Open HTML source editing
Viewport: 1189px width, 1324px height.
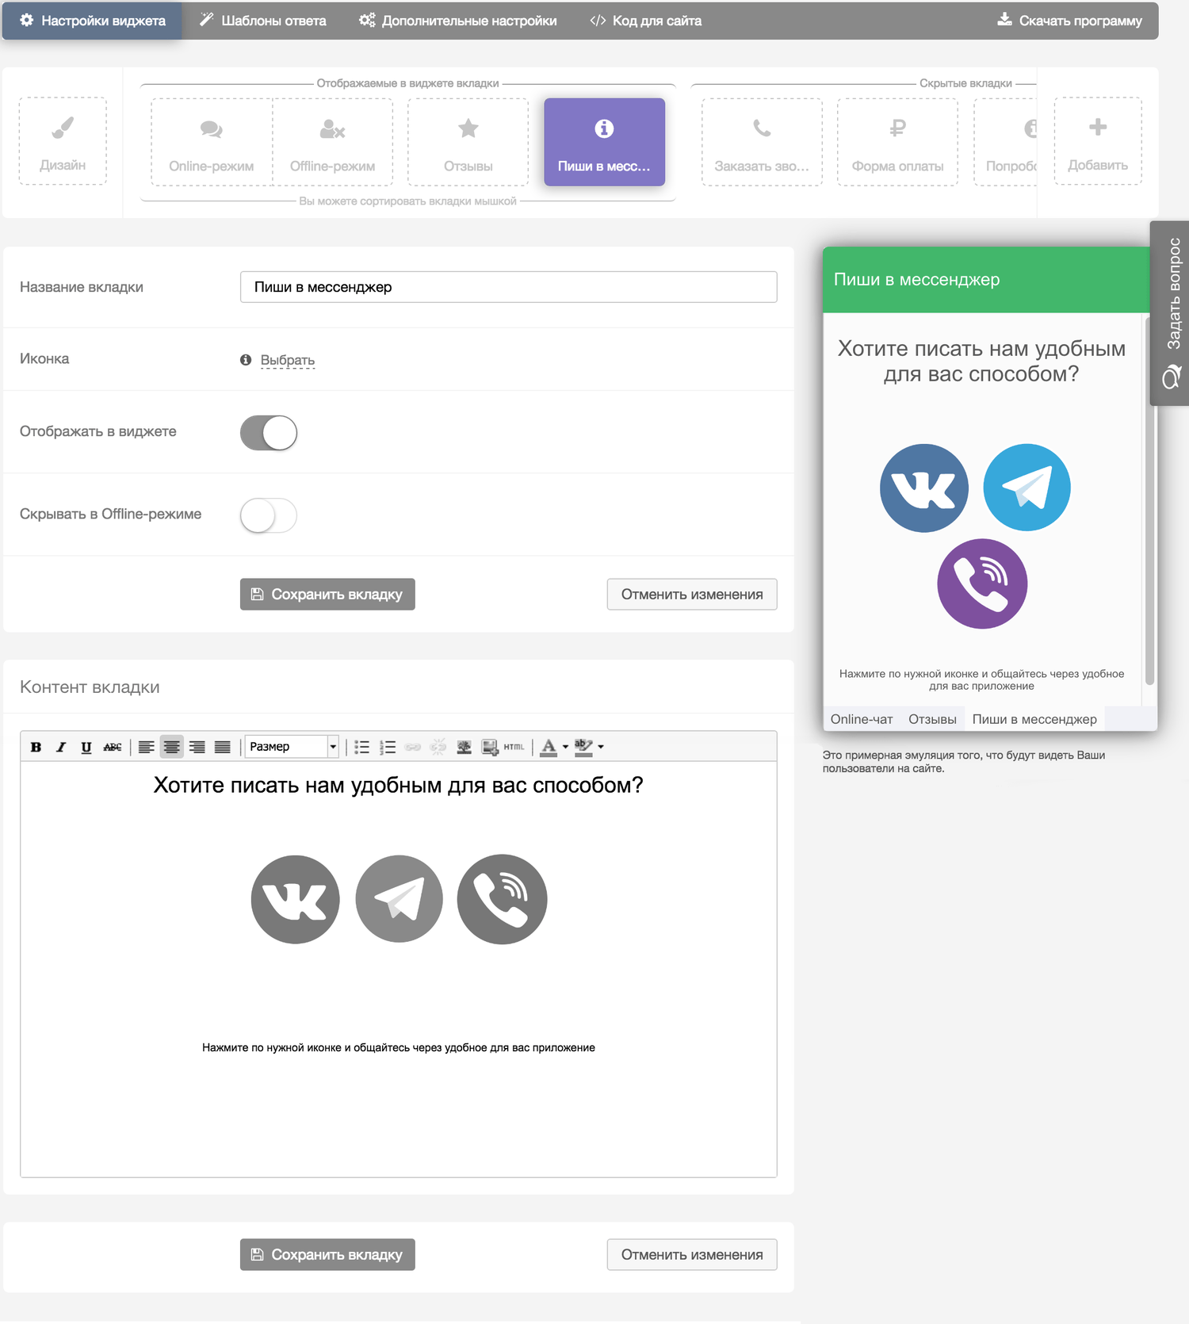coord(514,747)
